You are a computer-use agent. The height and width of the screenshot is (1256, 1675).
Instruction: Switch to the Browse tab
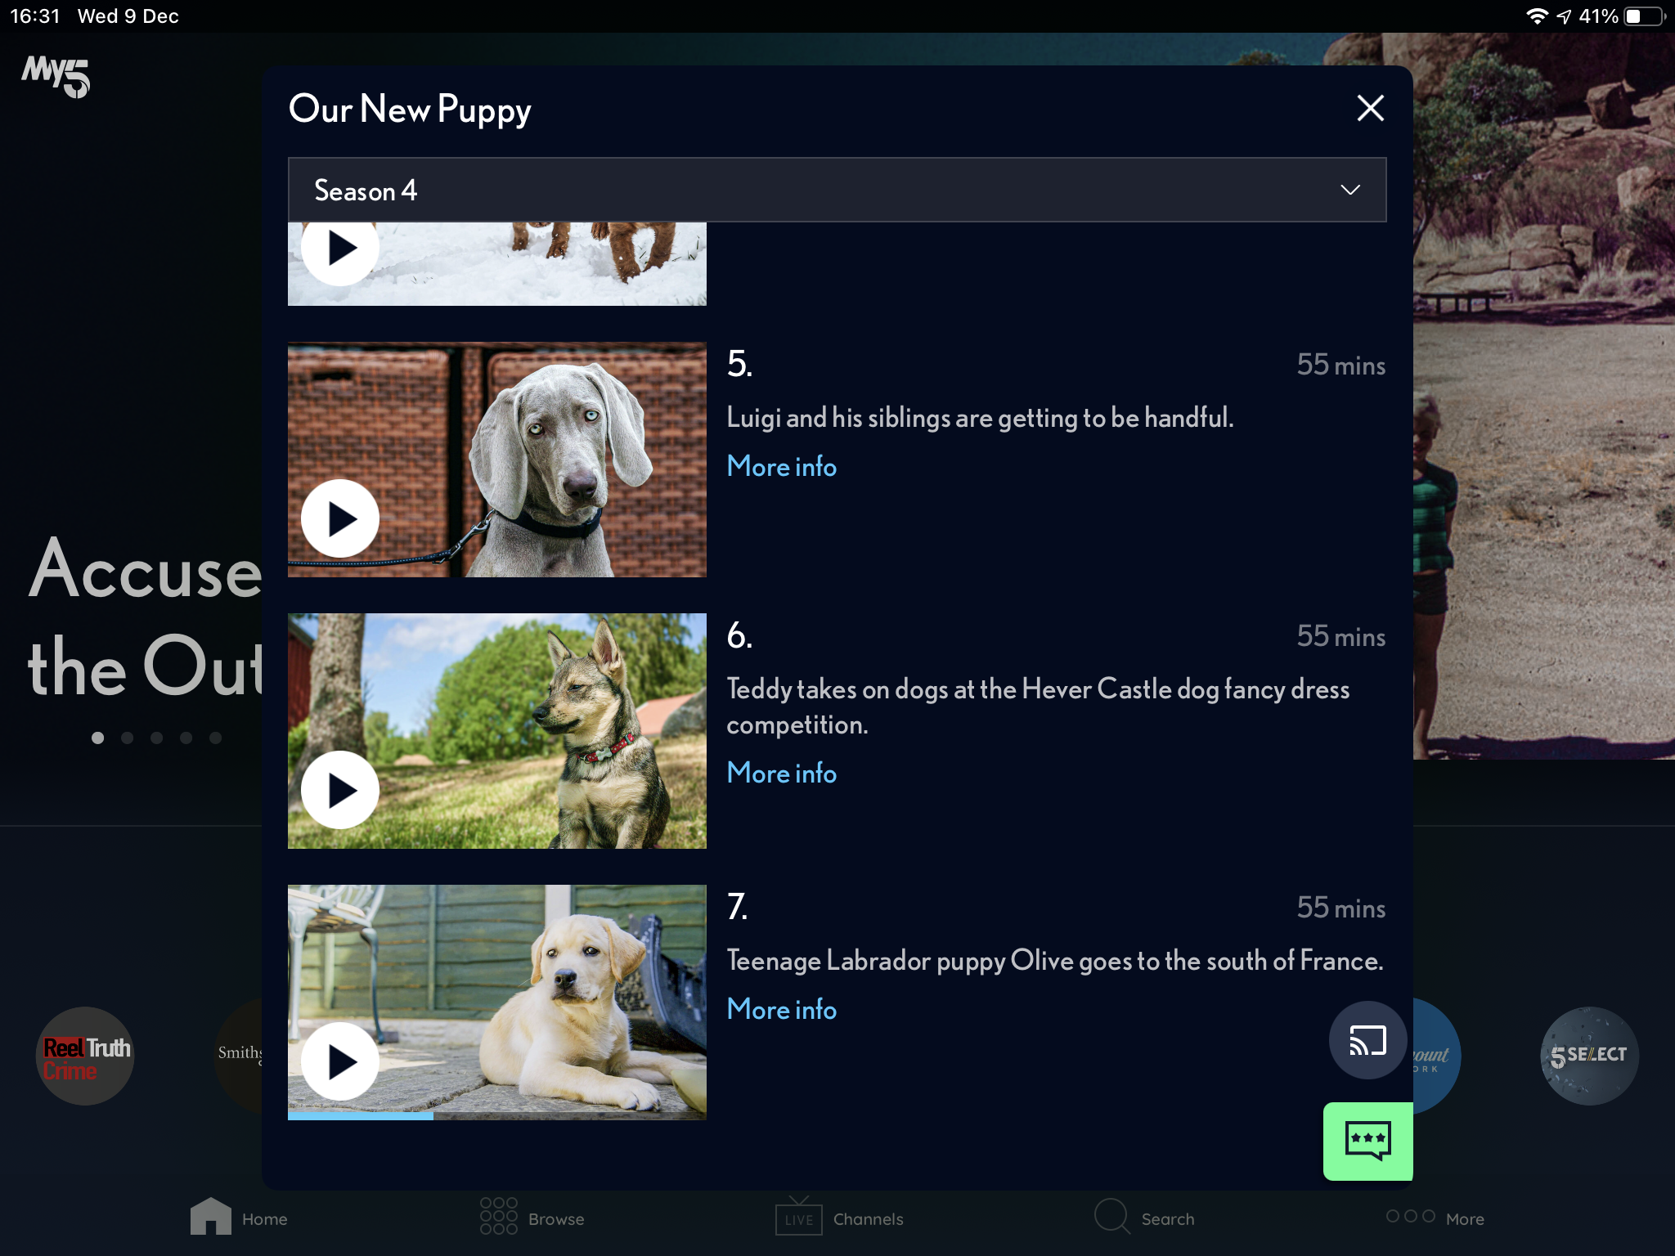532,1218
